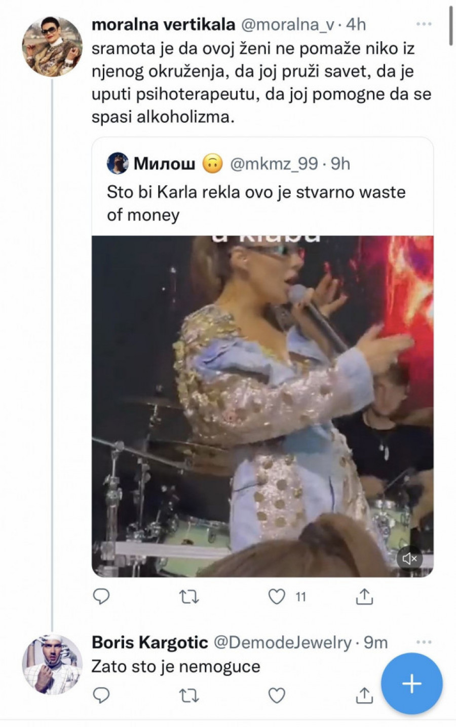Image resolution: width=456 pixels, height=727 pixels.
Task: Compose a new tweet with plus button
Action: [411, 683]
